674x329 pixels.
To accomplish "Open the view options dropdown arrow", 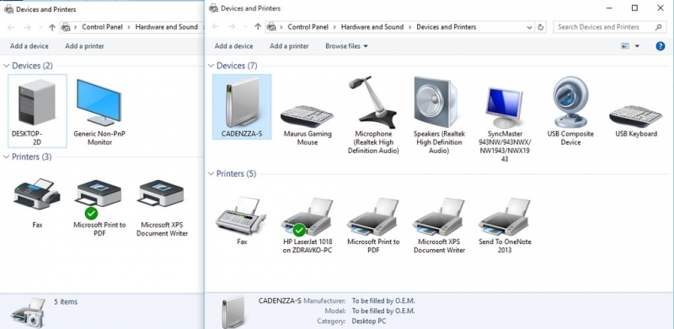I will pyautogui.click(x=637, y=46).
